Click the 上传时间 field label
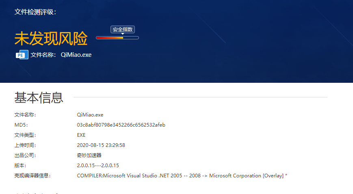 tap(25, 145)
